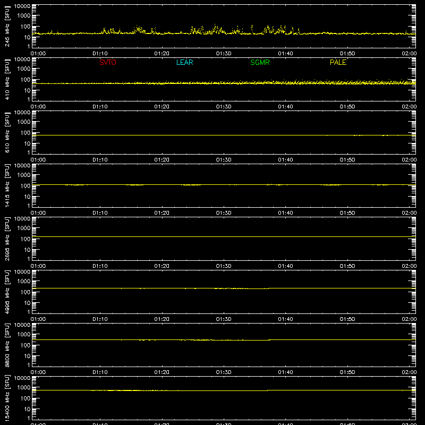Click 01:10 tick under the 245 MHz plot
The width and height of the screenshot is (425, 425).
click(100, 54)
